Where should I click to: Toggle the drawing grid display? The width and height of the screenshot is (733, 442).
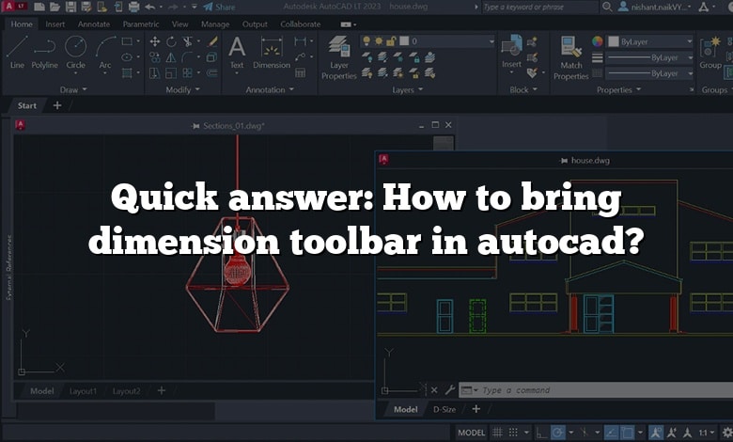pyautogui.click(x=497, y=433)
